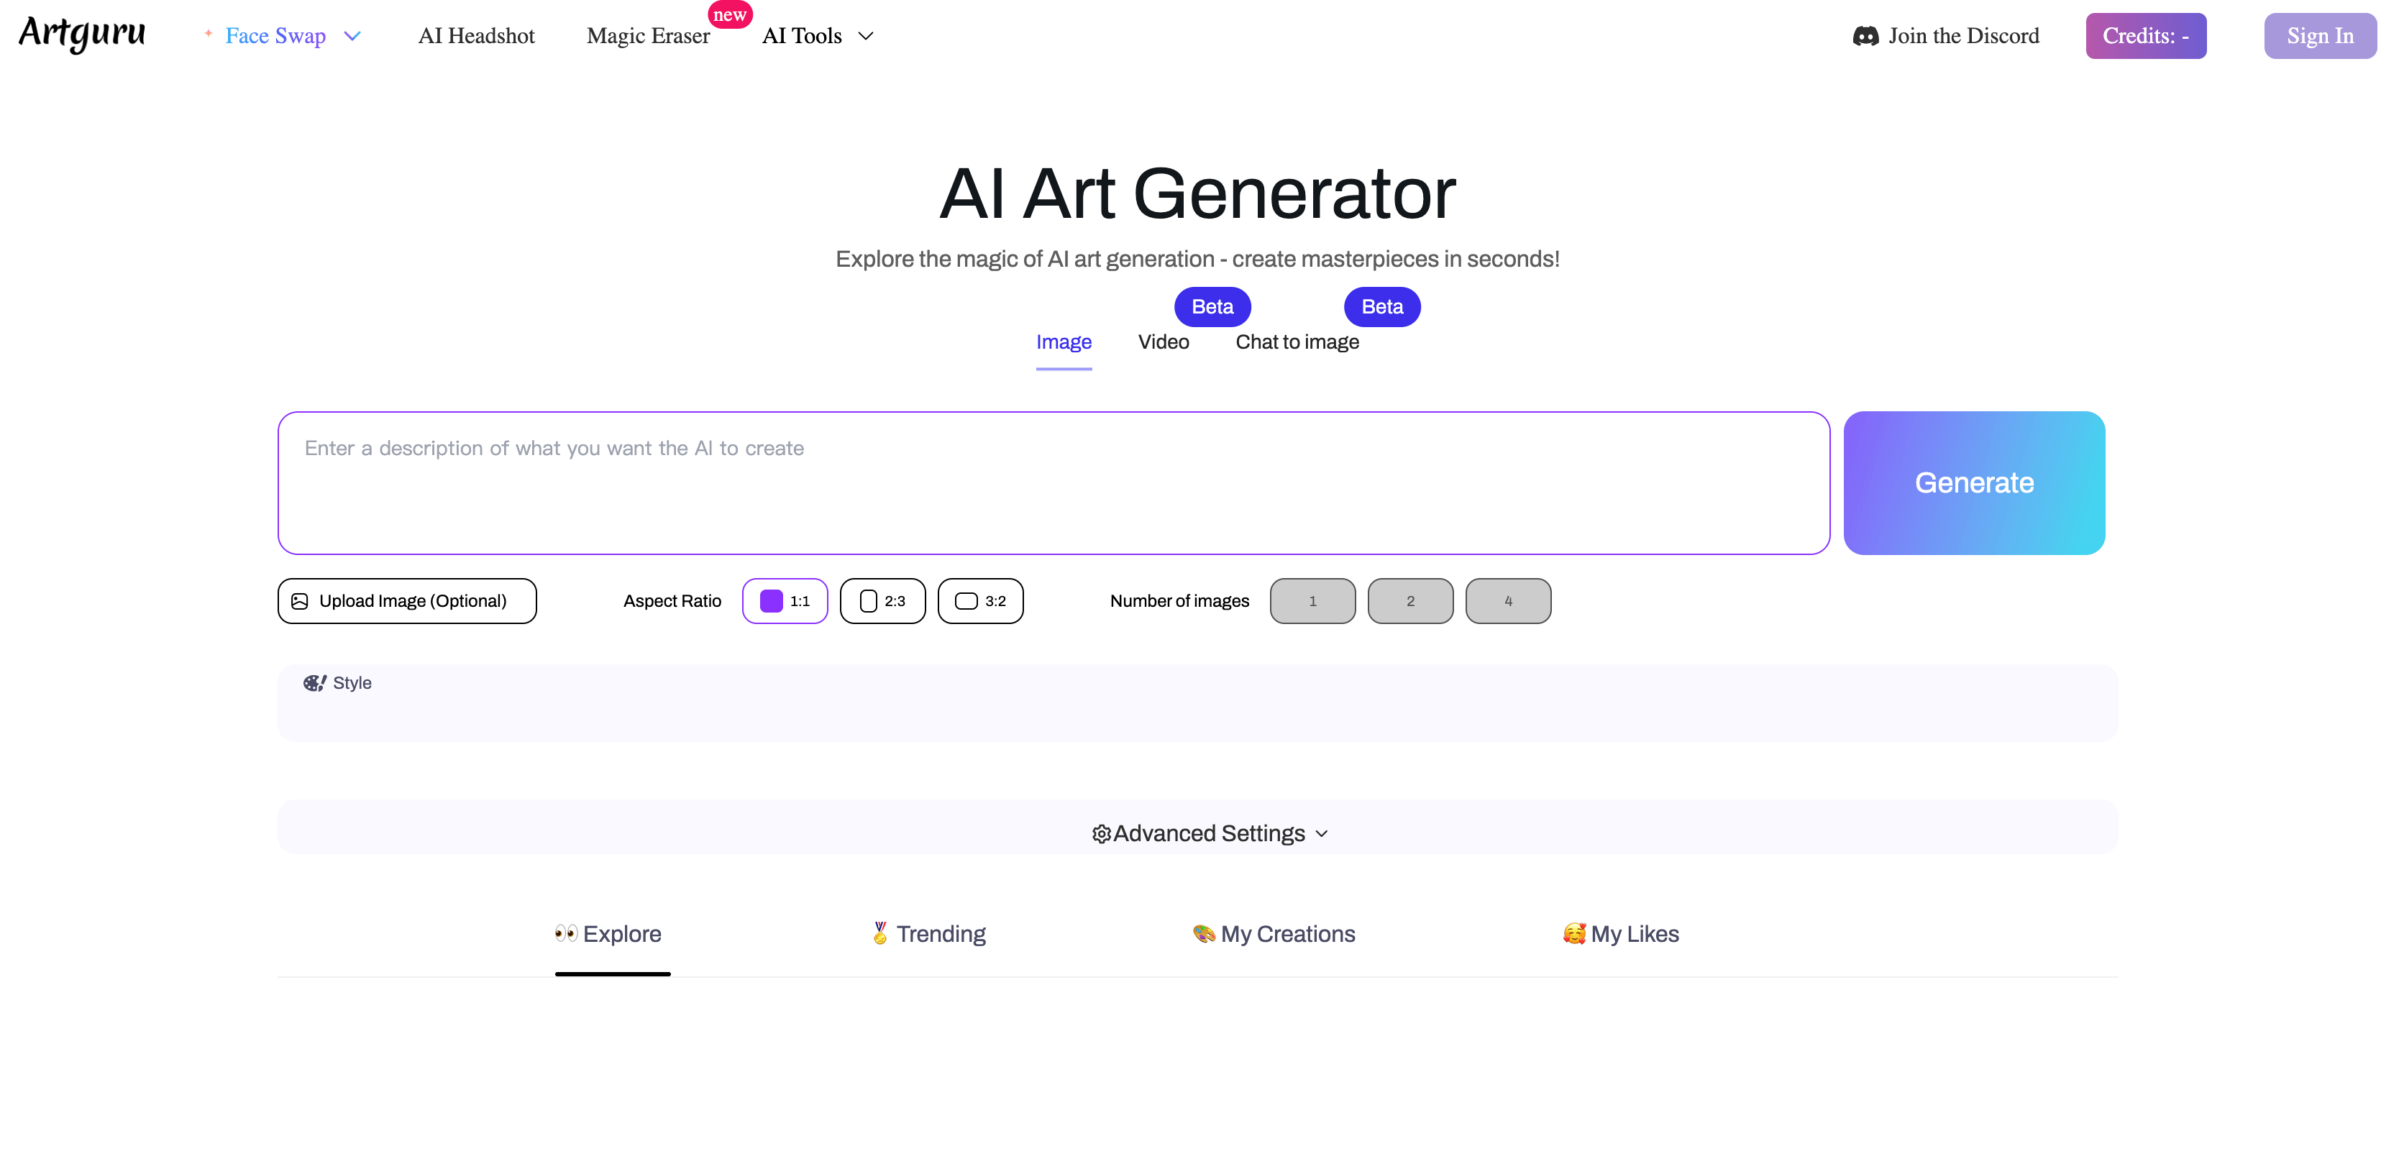This screenshot has height=1159, width=2399.
Task: Click the landscape rectangle icon in the 3:2 ratio button
Action: [x=967, y=601]
